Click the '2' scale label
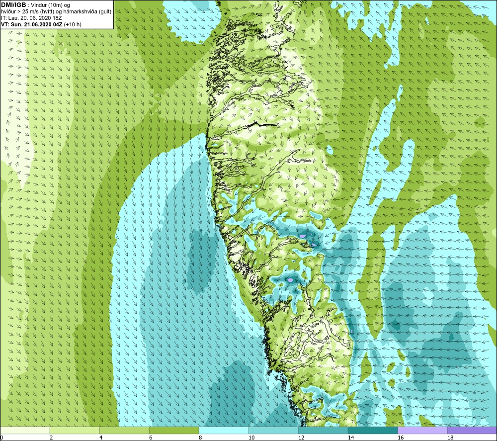 pyautogui.click(x=51, y=438)
